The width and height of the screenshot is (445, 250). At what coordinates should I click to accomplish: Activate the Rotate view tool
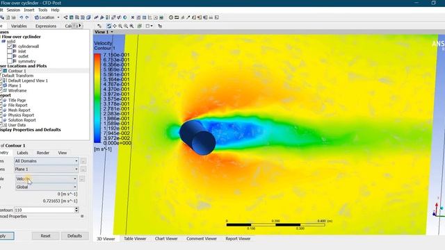pyautogui.click(x=108, y=26)
